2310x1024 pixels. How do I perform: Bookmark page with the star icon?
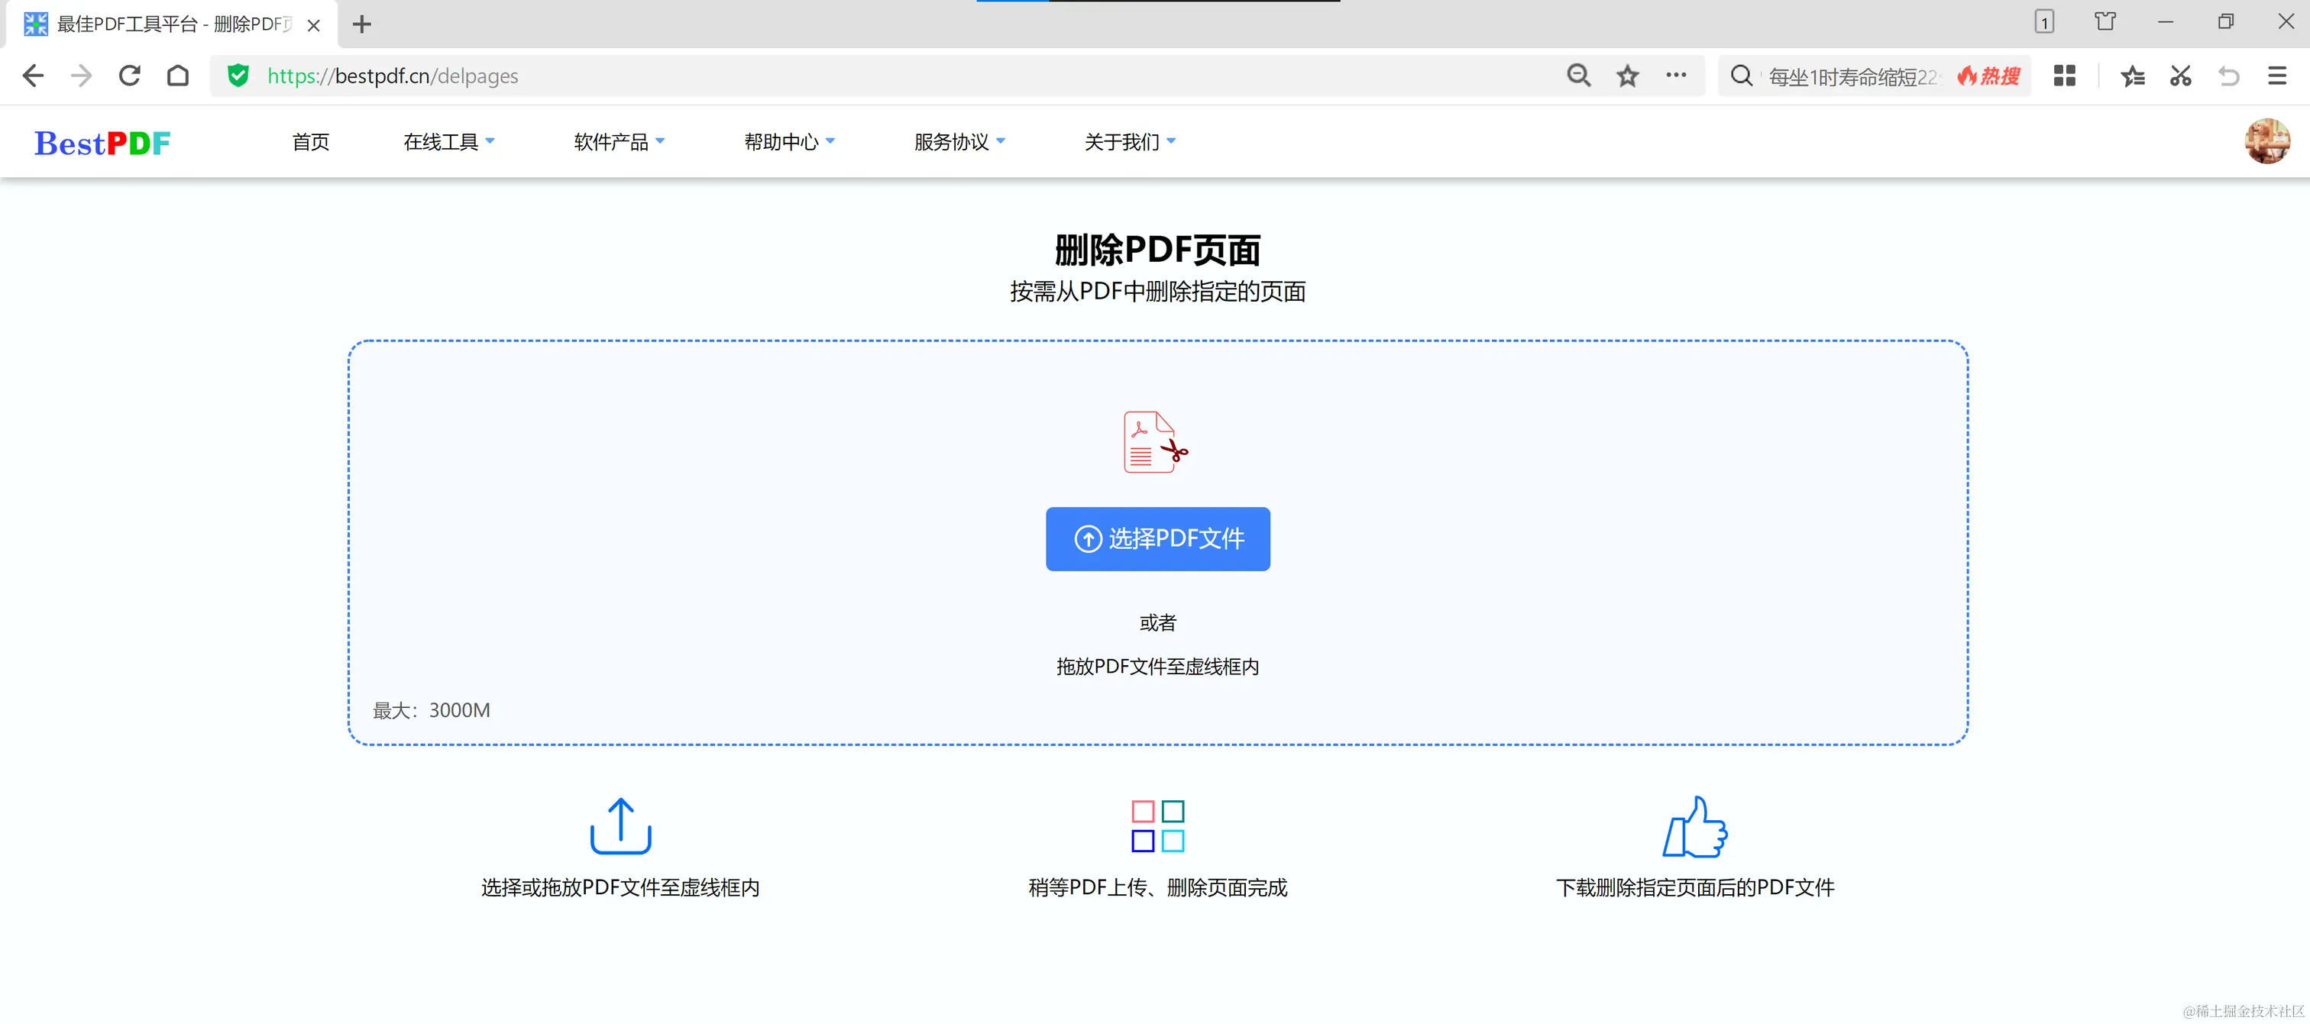click(x=1628, y=76)
